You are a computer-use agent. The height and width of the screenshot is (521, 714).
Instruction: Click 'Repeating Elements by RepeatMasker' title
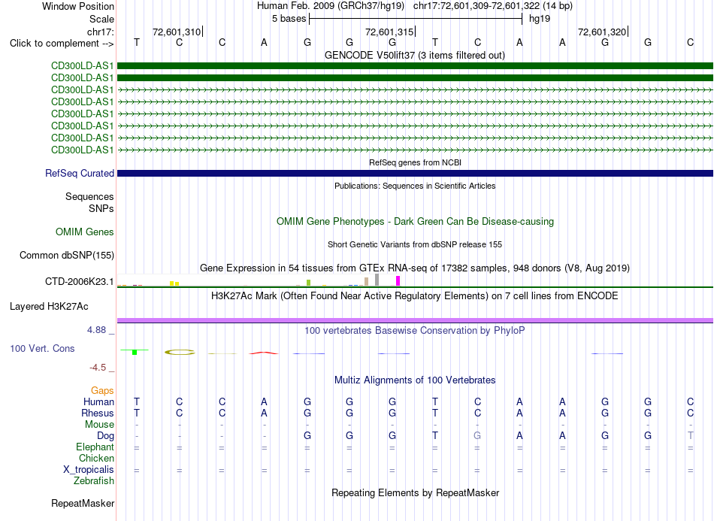coord(415,492)
